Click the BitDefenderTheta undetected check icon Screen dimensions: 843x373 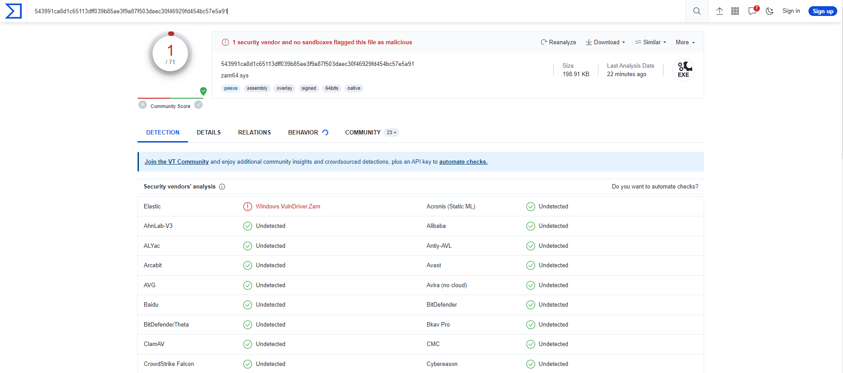click(x=248, y=325)
